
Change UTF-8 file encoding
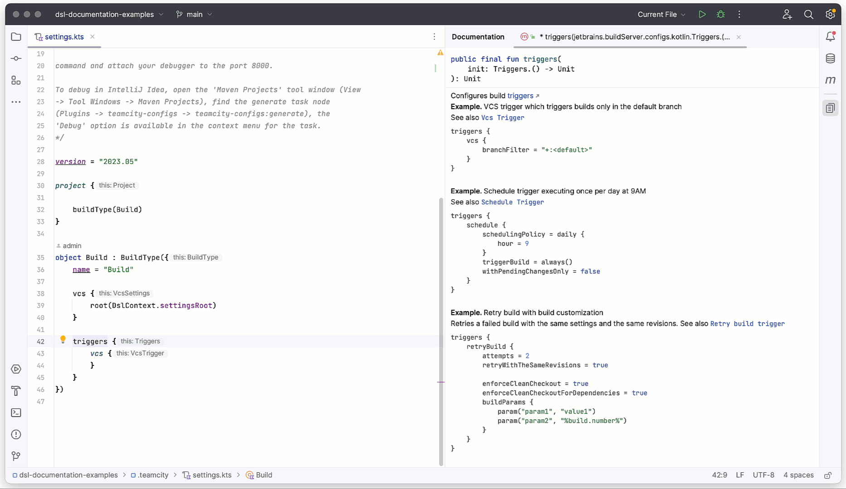pos(764,475)
